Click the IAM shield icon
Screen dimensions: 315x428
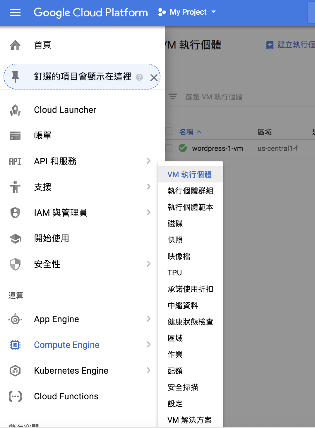pos(15,213)
